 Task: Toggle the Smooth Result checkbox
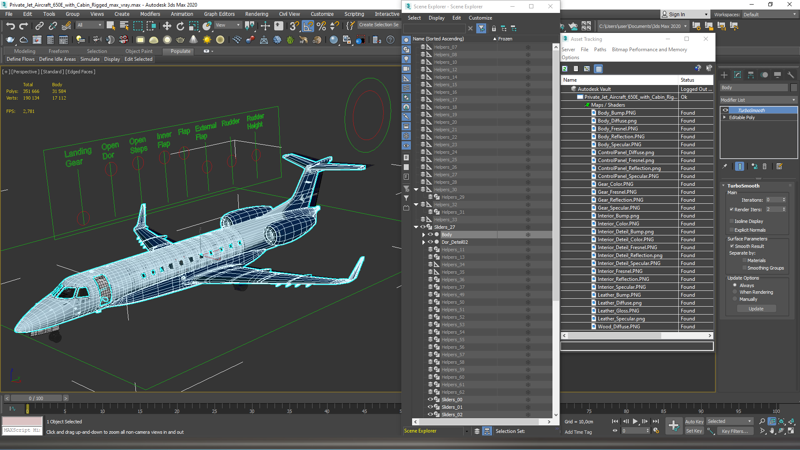pyautogui.click(x=732, y=246)
